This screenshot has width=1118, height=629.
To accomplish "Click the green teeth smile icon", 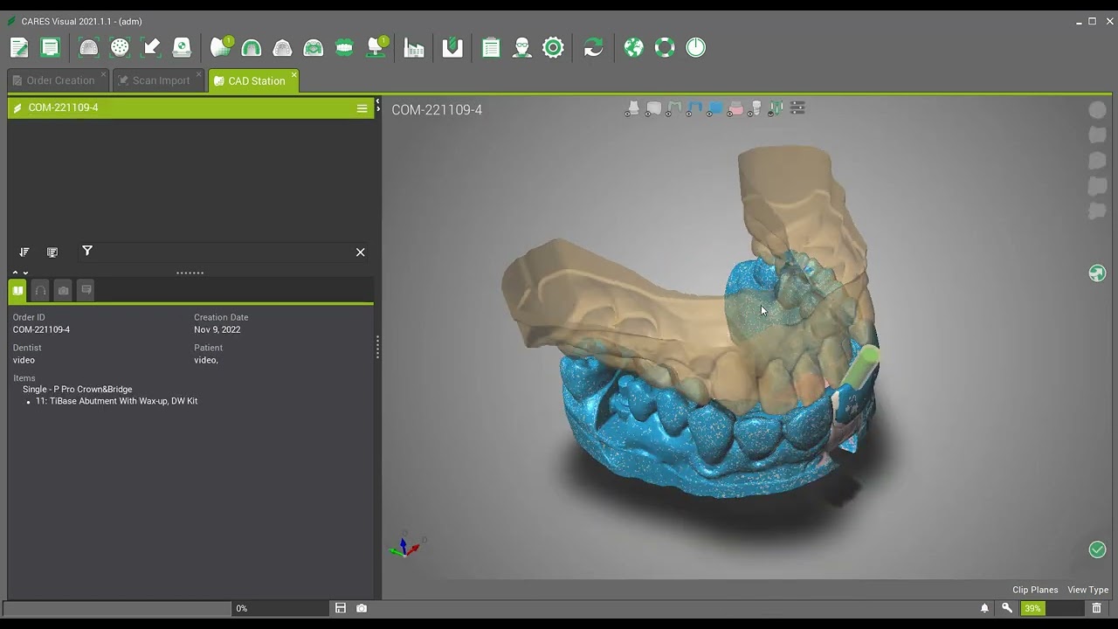I will 344,47.
